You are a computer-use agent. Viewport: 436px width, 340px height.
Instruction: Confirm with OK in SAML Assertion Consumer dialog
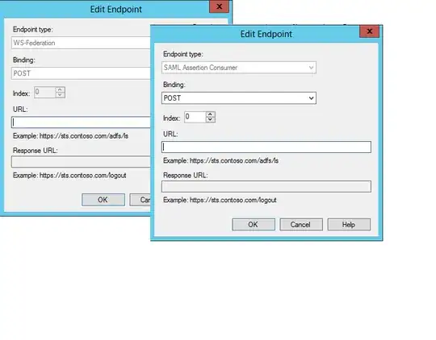[x=254, y=225]
